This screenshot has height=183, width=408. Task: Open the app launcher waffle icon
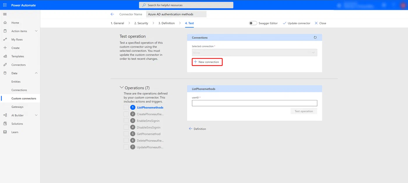(5, 5)
